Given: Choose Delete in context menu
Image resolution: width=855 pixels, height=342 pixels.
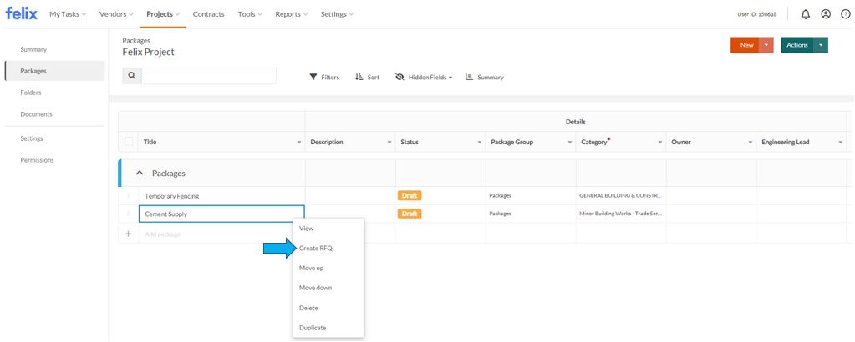Looking at the screenshot, I should pyautogui.click(x=328, y=308).
